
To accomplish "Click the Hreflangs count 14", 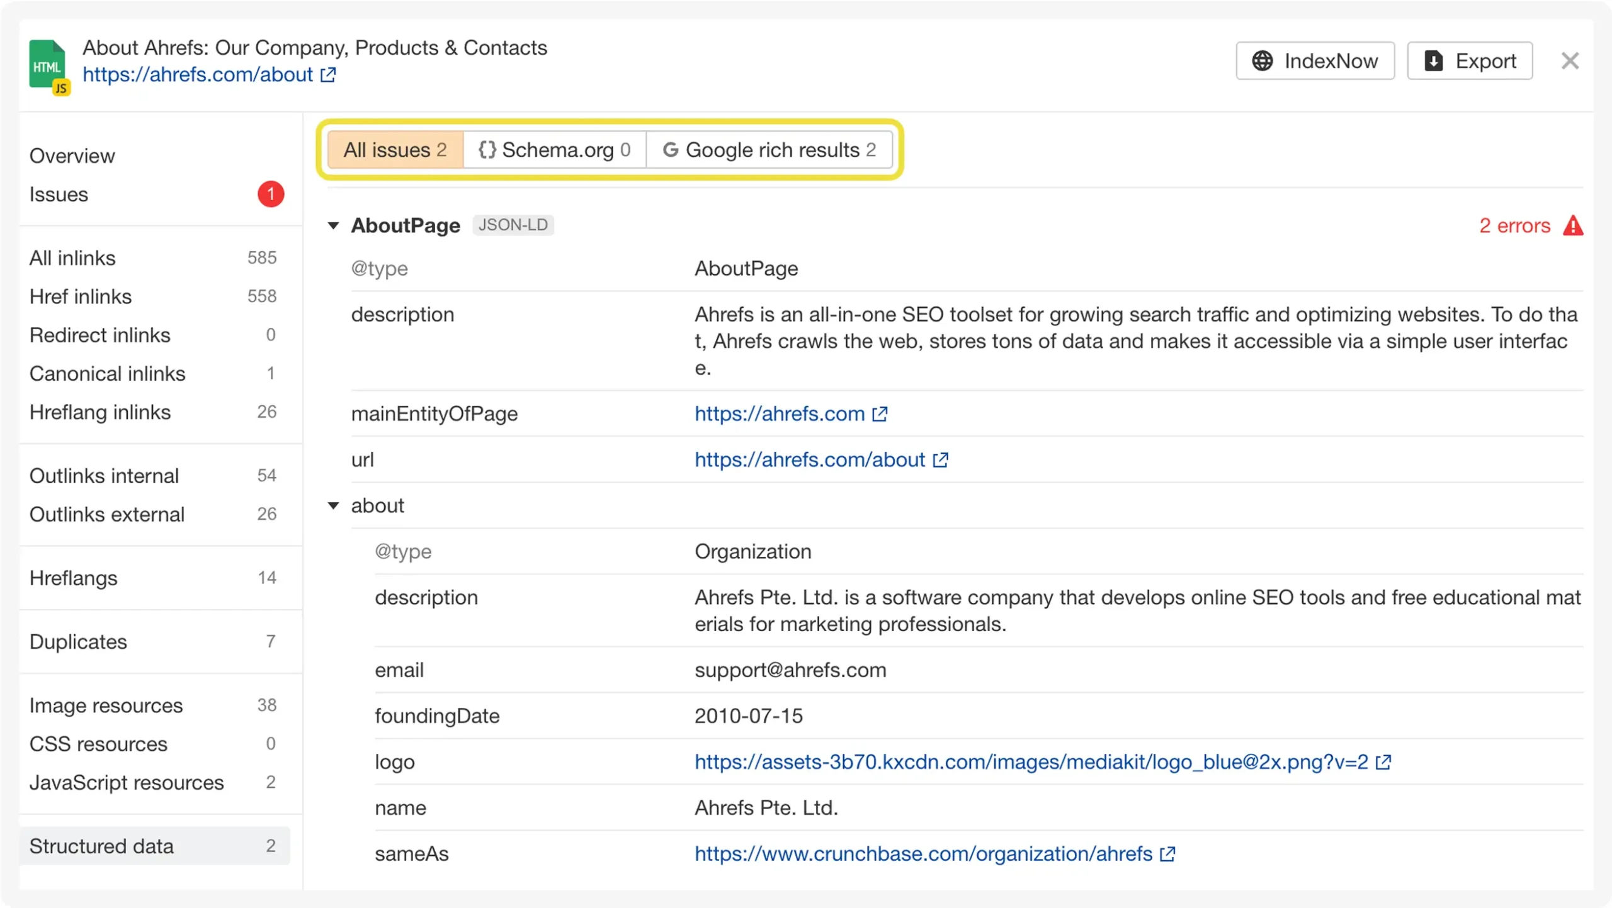I will 267,578.
